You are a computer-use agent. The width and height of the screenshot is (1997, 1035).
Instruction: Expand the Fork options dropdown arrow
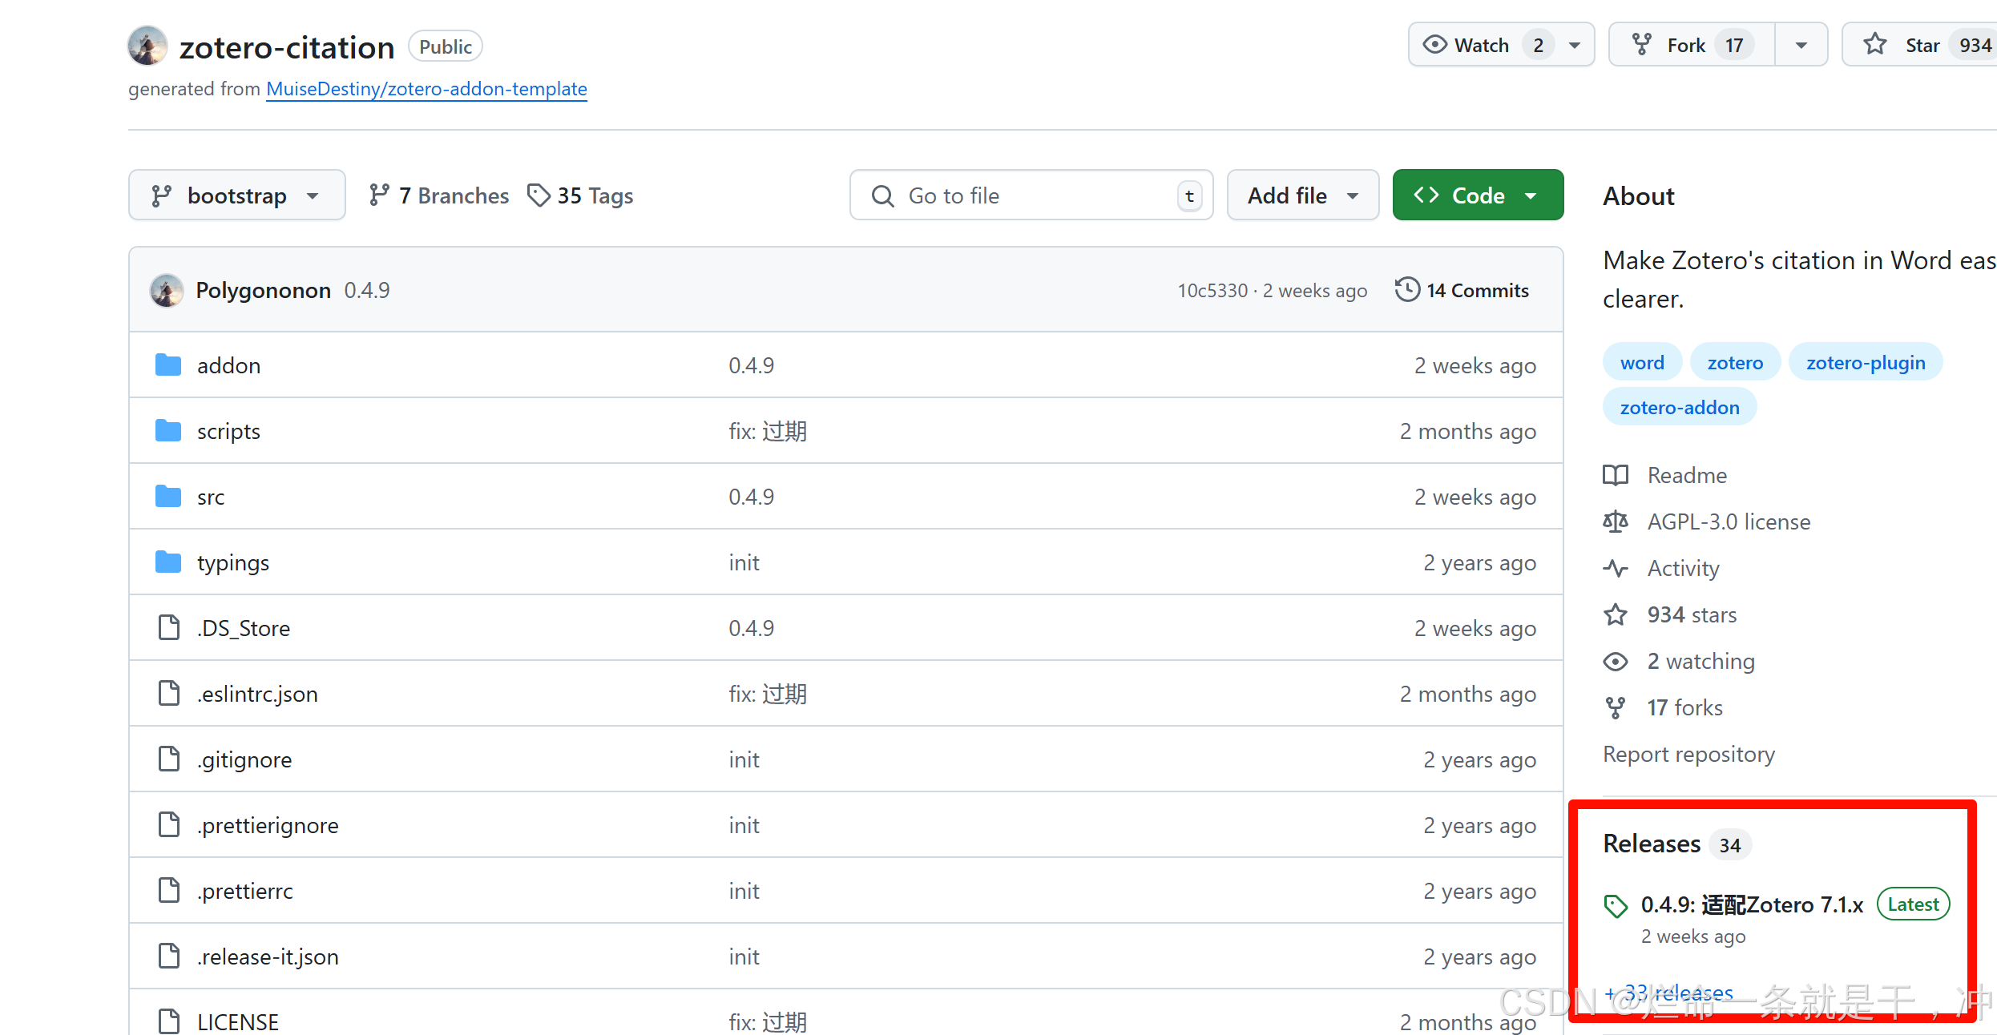pyautogui.click(x=1801, y=45)
